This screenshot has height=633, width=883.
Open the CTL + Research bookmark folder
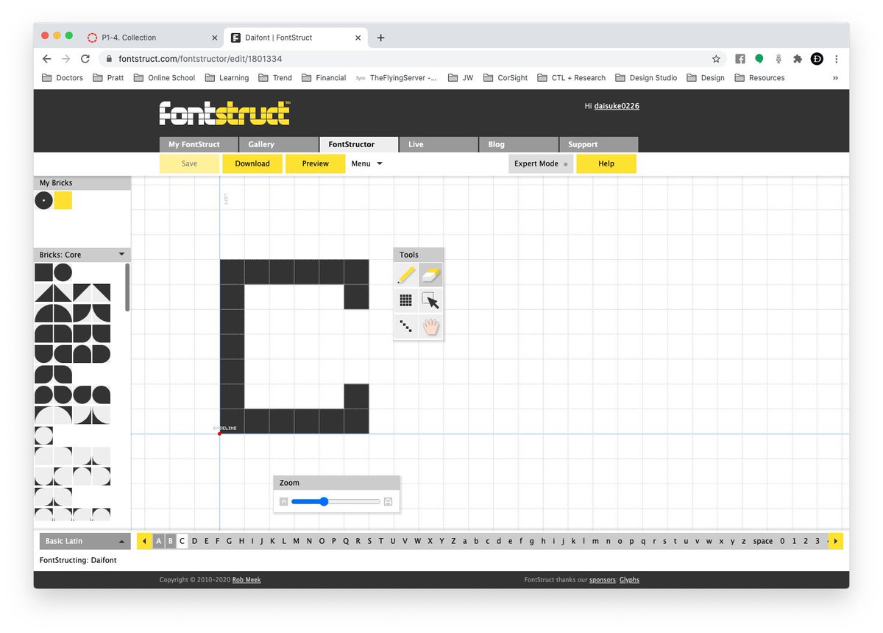coord(571,77)
